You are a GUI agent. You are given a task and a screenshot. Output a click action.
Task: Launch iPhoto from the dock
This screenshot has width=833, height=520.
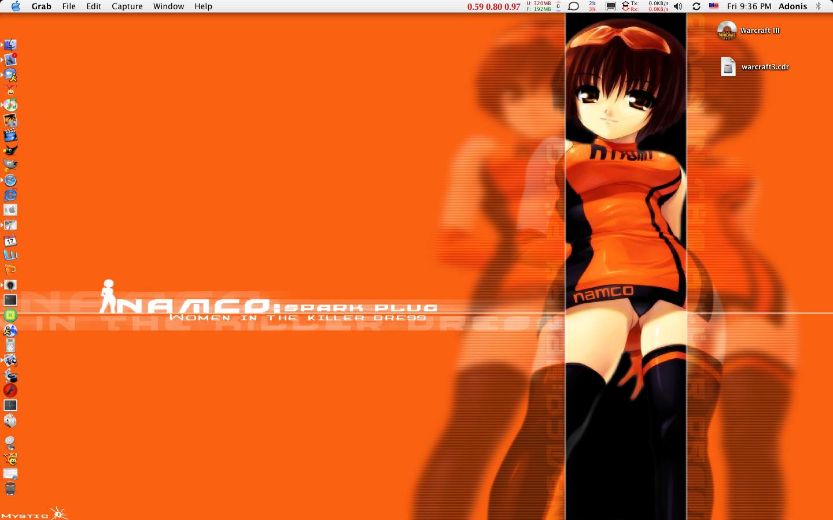(10, 120)
